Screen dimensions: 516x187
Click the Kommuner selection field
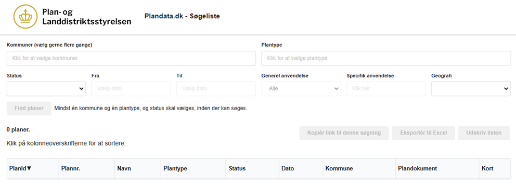pyautogui.click(x=131, y=58)
